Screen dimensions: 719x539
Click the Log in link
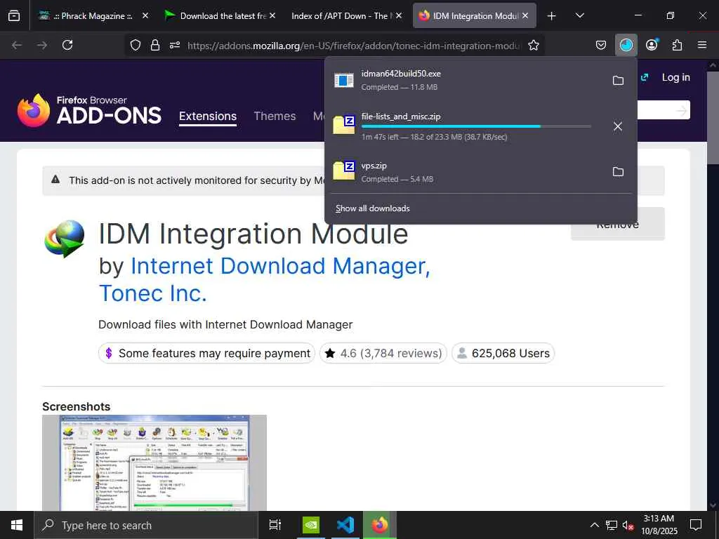click(x=676, y=77)
